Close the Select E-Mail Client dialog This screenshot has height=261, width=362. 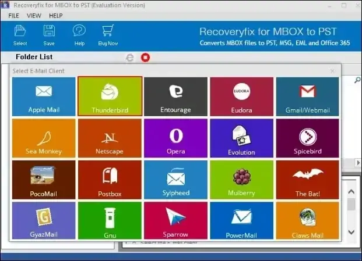point(332,71)
